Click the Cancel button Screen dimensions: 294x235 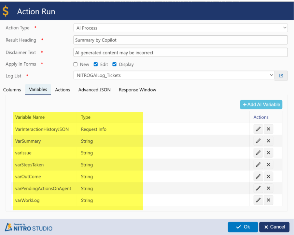pos(274,227)
